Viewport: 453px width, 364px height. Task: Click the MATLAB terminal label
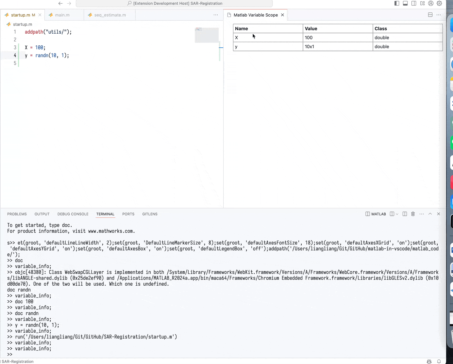tap(378, 214)
